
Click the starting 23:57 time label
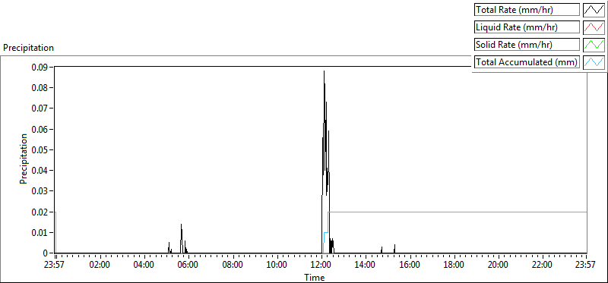[55, 266]
